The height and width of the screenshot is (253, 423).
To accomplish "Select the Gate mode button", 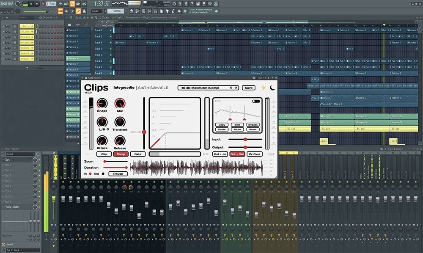I will (137, 154).
